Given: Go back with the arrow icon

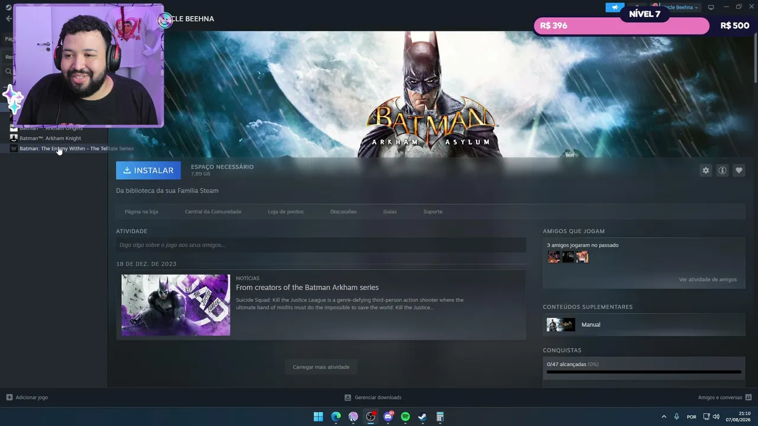Looking at the screenshot, I should pos(8,18).
